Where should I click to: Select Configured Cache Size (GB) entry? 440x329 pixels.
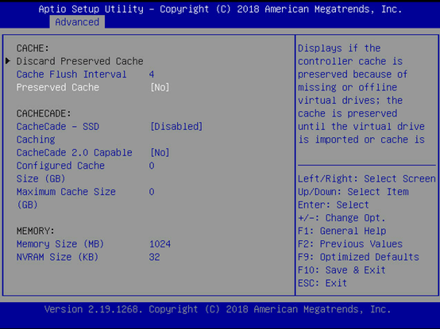click(x=60, y=172)
